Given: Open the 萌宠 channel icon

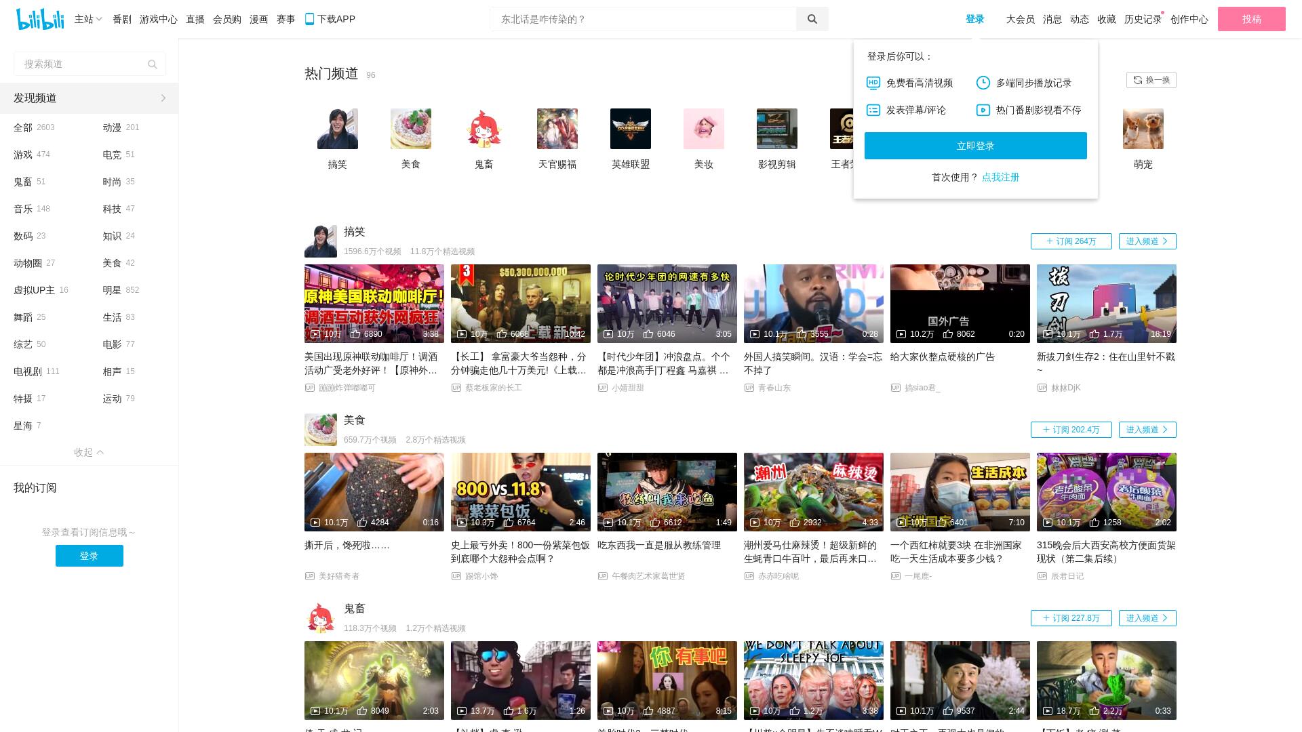Looking at the screenshot, I should 1143,129.
